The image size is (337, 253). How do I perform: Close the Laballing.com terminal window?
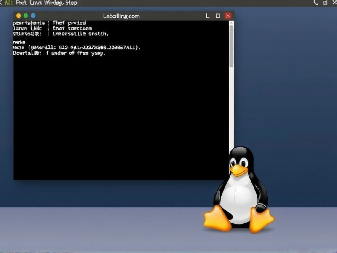tap(228, 16)
